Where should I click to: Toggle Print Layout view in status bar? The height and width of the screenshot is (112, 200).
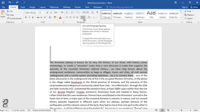point(162,110)
